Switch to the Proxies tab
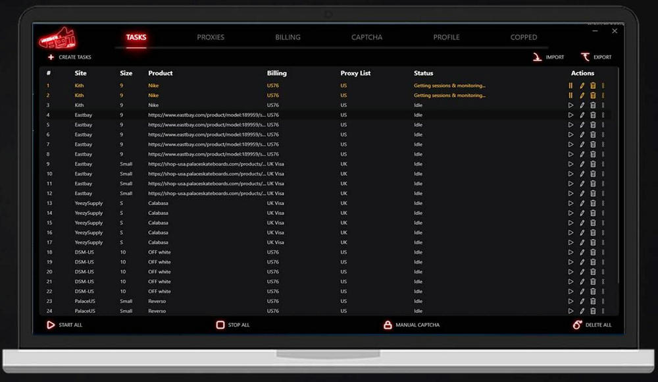This screenshot has width=658, height=382. [211, 38]
